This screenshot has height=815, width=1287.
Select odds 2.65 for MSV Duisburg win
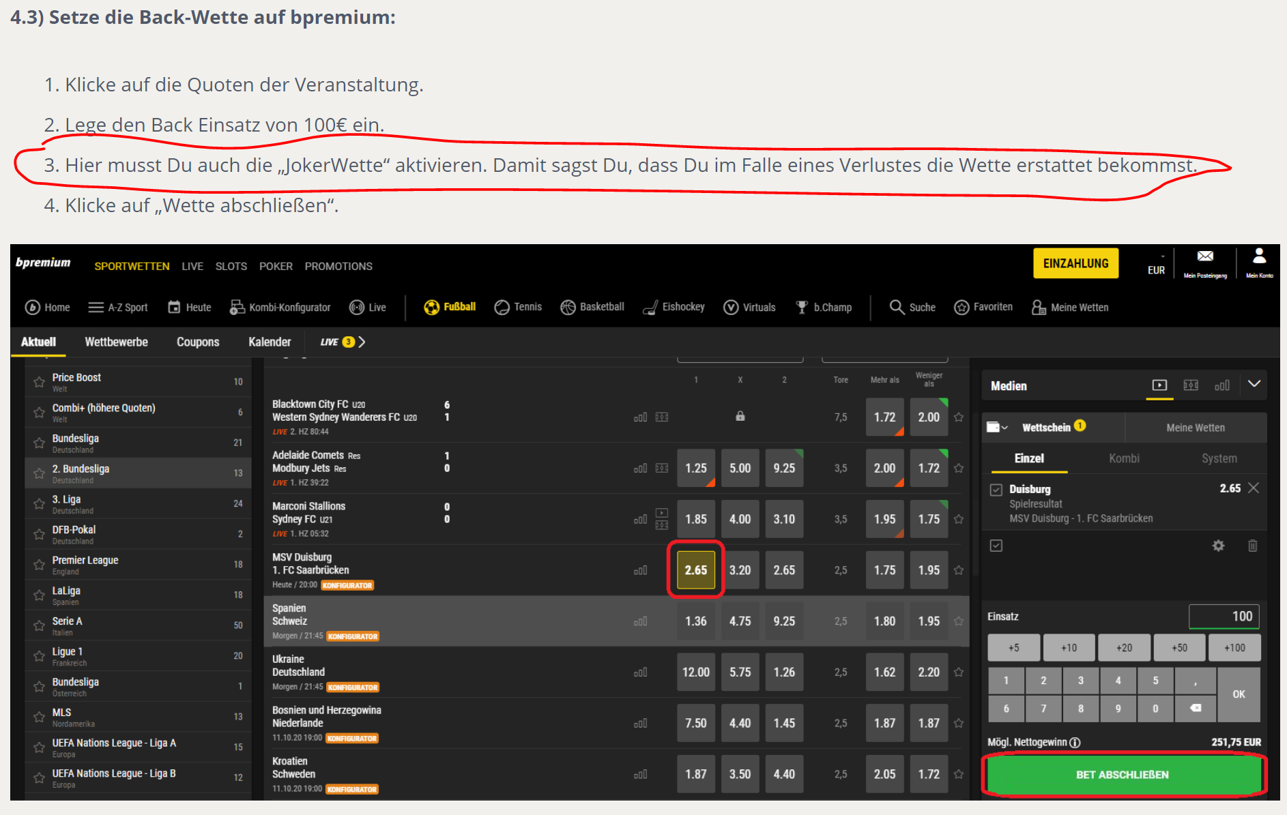696,570
